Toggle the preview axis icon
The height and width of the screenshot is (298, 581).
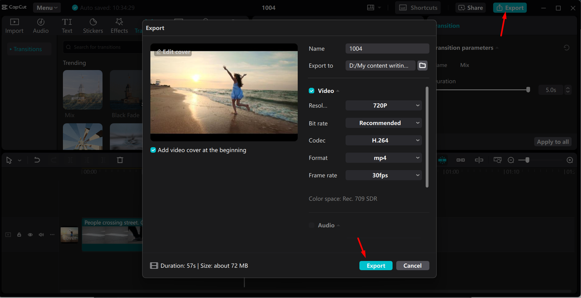(479, 160)
